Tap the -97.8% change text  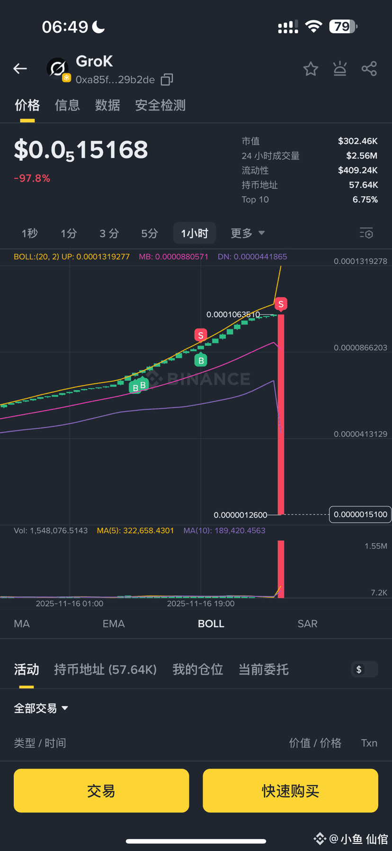point(32,178)
